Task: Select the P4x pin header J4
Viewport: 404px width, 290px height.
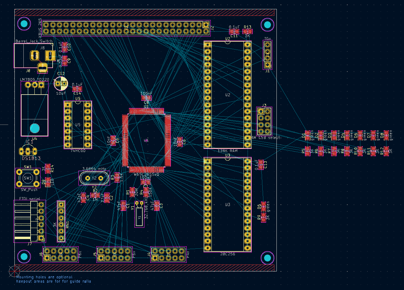Action: (168, 255)
